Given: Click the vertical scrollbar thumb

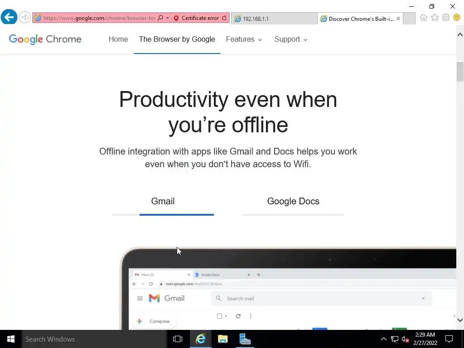Looking at the screenshot, I should (460, 72).
